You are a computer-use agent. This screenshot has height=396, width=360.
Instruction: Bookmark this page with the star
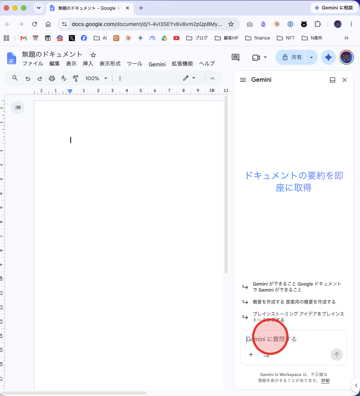tap(231, 24)
